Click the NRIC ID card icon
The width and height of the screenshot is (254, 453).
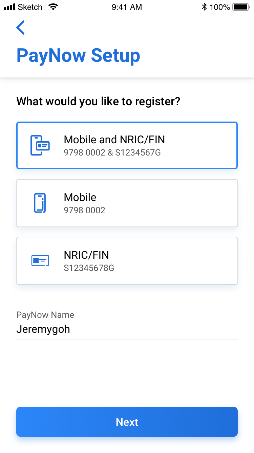[x=40, y=261]
